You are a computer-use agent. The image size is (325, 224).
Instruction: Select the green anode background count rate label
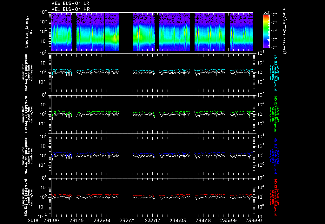(x=274, y=114)
